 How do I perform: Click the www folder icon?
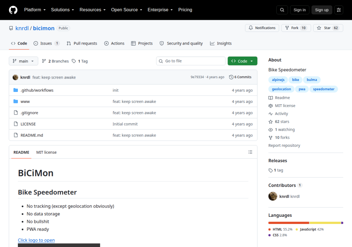pos(16,101)
